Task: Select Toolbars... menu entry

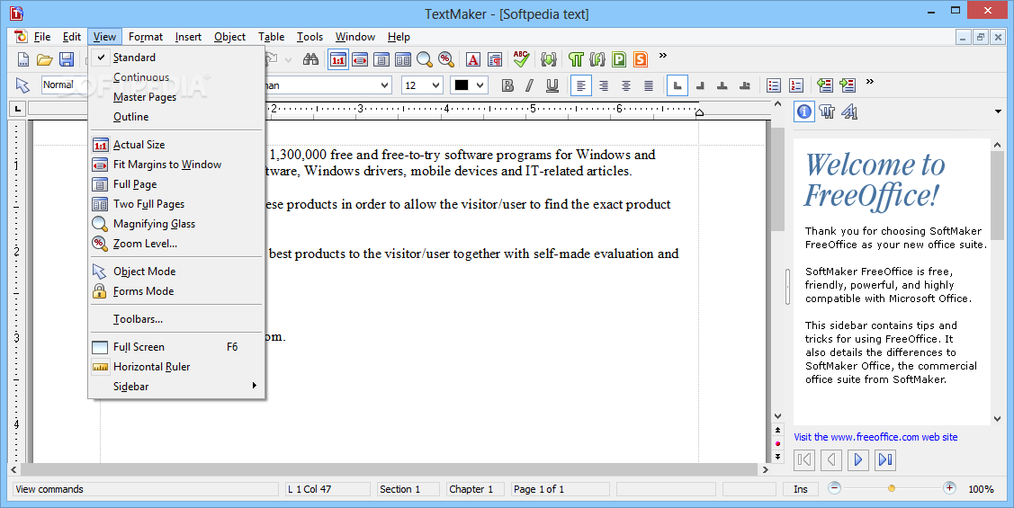Action: pyautogui.click(x=176, y=318)
